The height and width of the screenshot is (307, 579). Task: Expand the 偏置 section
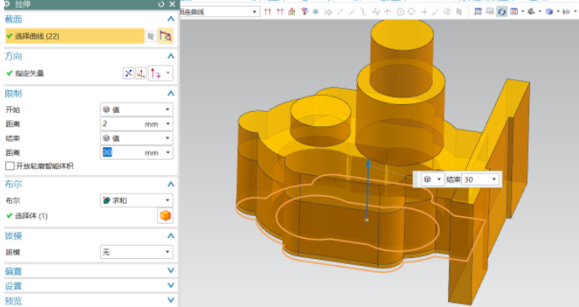(88, 271)
